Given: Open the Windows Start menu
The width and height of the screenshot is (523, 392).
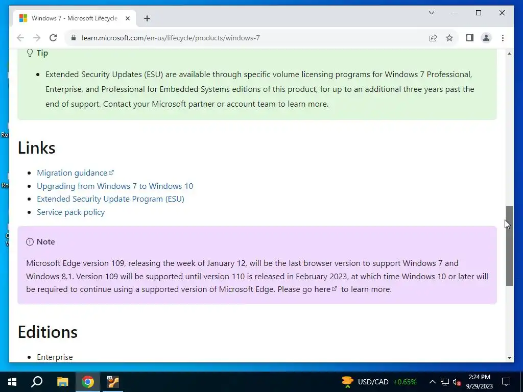Looking at the screenshot, I should 12,382.
